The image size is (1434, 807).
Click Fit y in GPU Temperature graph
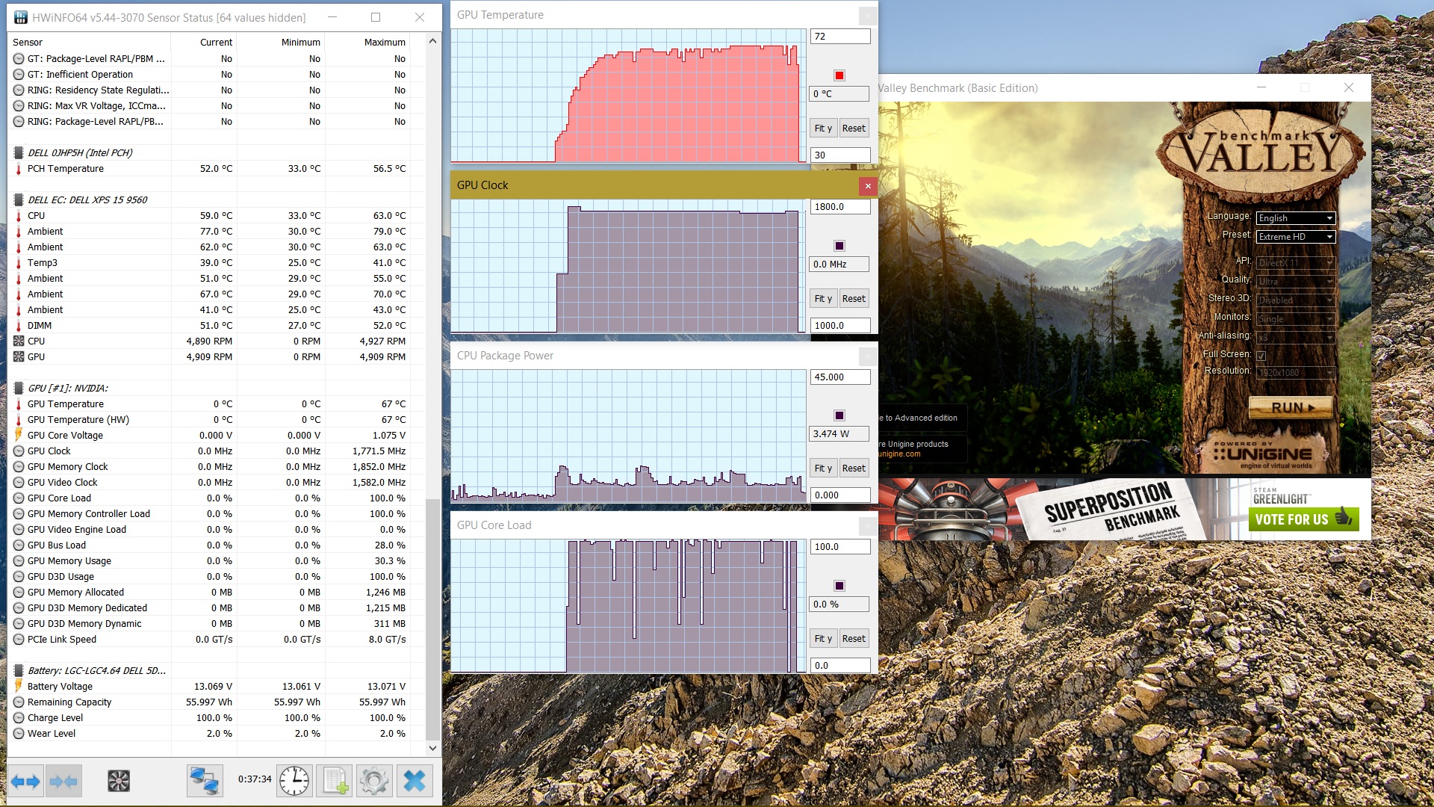pyautogui.click(x=823, y=129)
